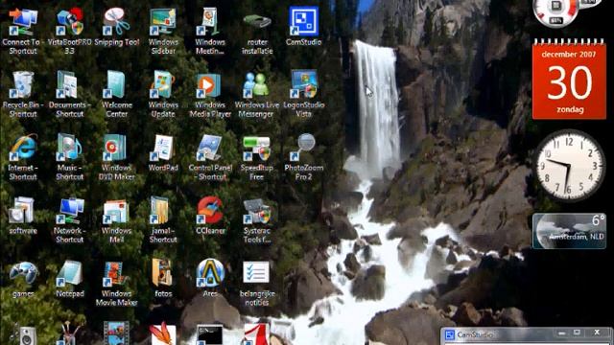Screen dimensions: 614x345
Task: Launch VistaBootPRO 3.3 from desktop
Action: click(70, 22)
